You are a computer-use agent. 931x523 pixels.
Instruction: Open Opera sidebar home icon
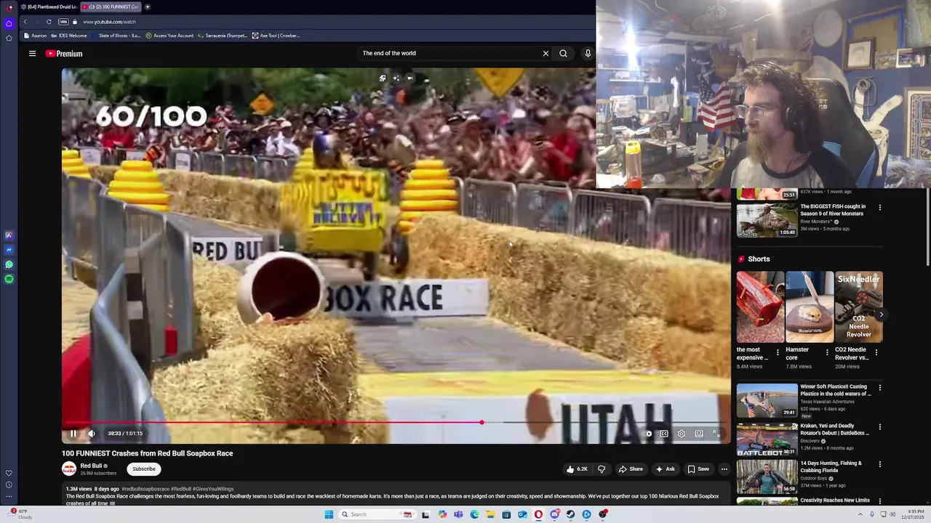coord(9,23)
